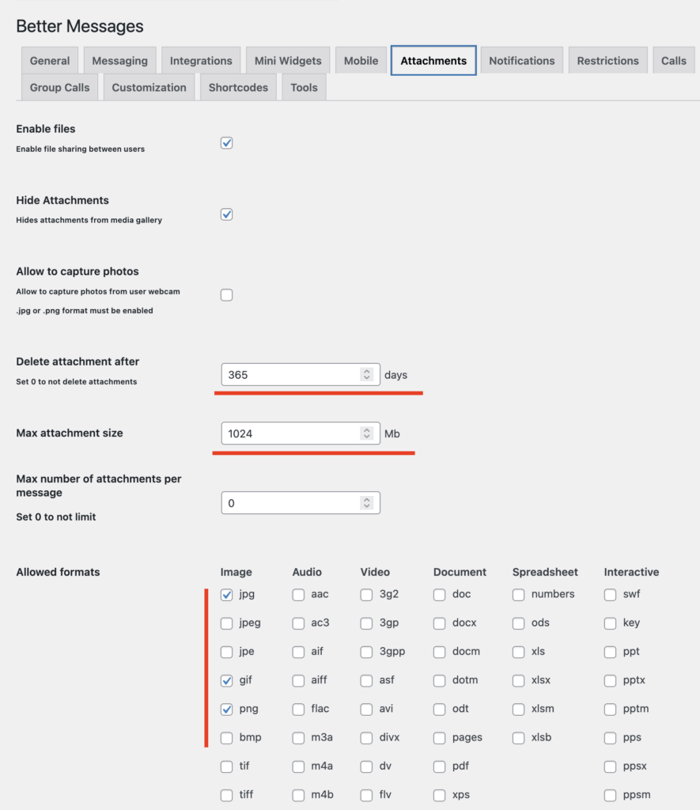Open the General settings tab
This screenshot has width=700, height=810.
[x=50, y=61]
